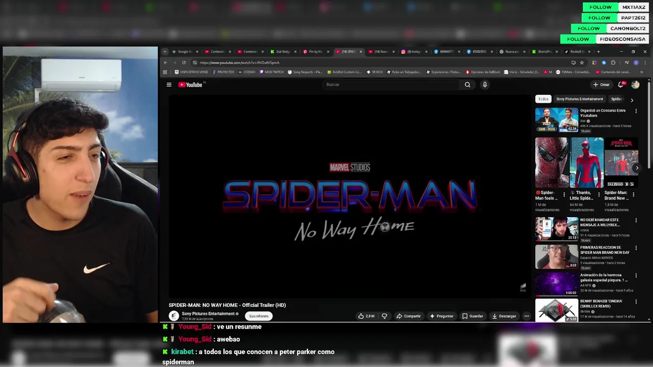
Task: Click the Preguntar button
Action: point(441,316)
